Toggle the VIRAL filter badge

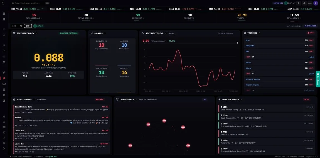click(x=100, y=100)
